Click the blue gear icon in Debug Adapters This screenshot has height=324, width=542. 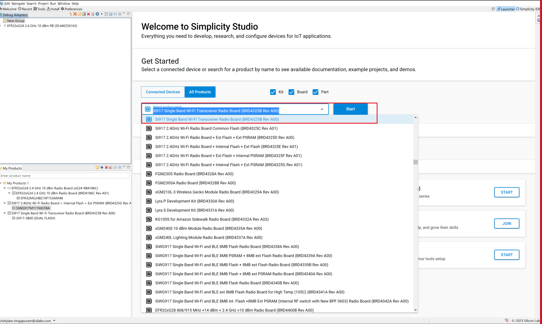[x=97, y=14]
